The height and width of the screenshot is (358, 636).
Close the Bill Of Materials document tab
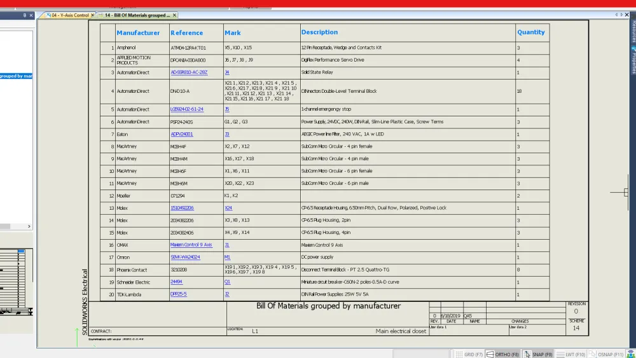pos(174,15)
